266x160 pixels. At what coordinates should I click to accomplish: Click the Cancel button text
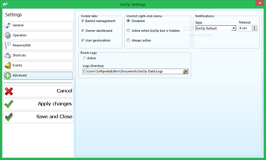(64, 91)
